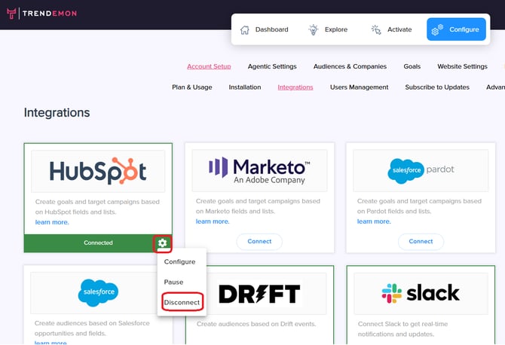The width and height of the screenshot is (505, 345).
Task: Open the HubSpot gear settings icon
Action: 162,243
